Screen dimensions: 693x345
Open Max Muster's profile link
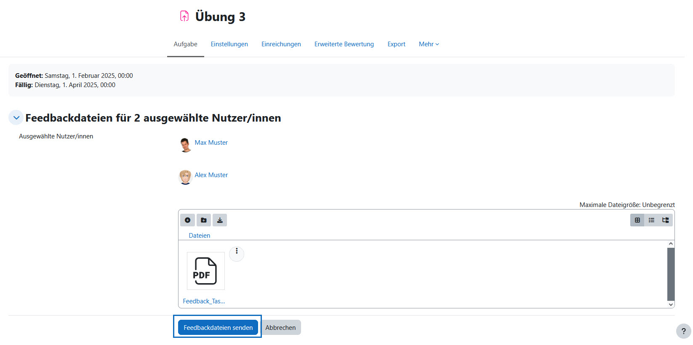click(x=211, y=143)
